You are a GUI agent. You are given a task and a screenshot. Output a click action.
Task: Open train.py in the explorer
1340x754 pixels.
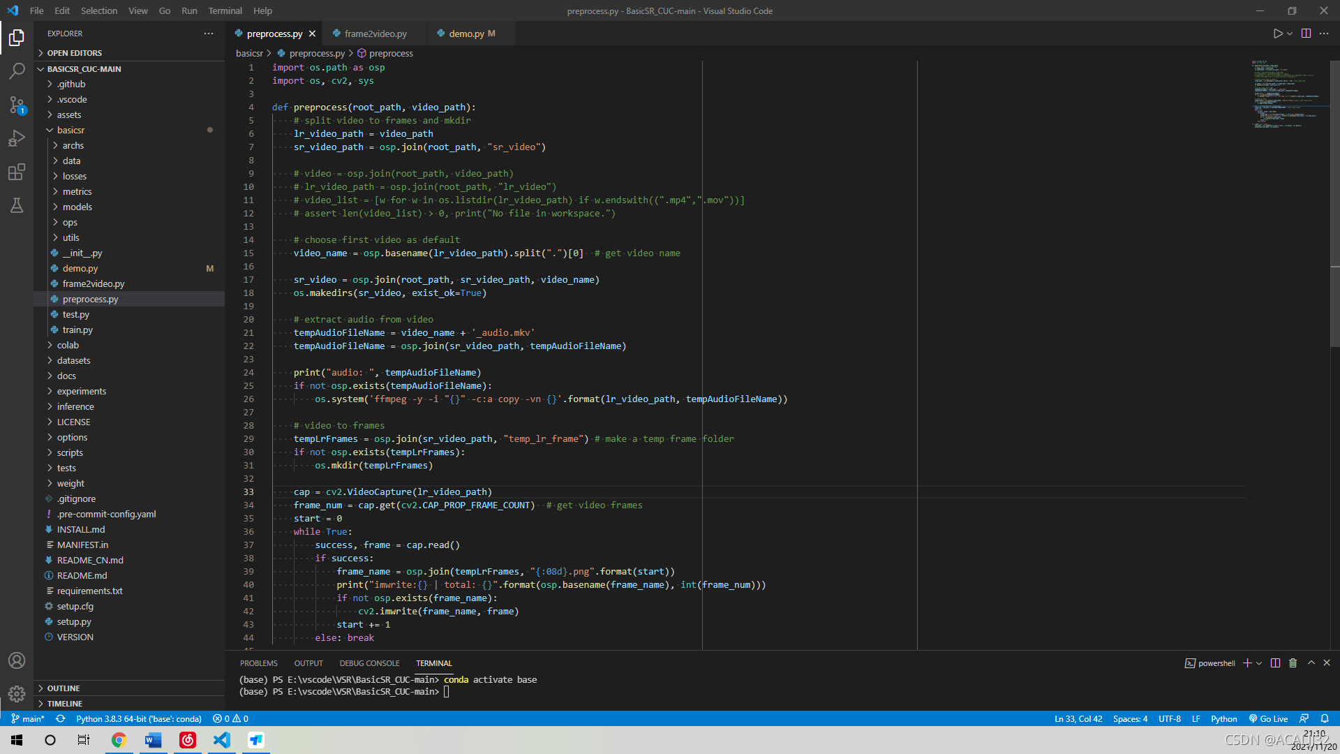tap(77, 330)
